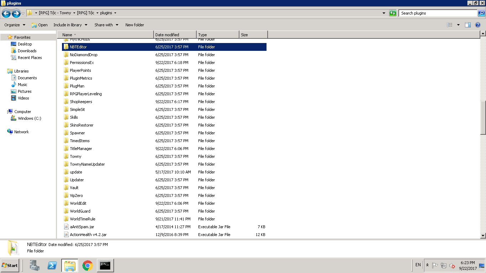Click the scroll down arrow
The height and width of the screenshot is (273, 486).
483,235
